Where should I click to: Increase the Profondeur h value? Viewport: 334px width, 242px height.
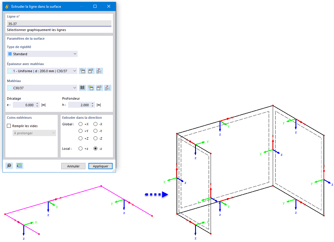coord(92,104)
